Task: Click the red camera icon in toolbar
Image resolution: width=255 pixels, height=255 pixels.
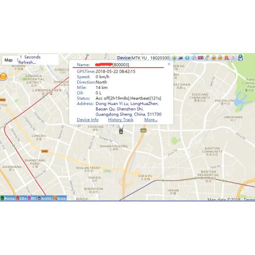Action: (x=201, y=58)
